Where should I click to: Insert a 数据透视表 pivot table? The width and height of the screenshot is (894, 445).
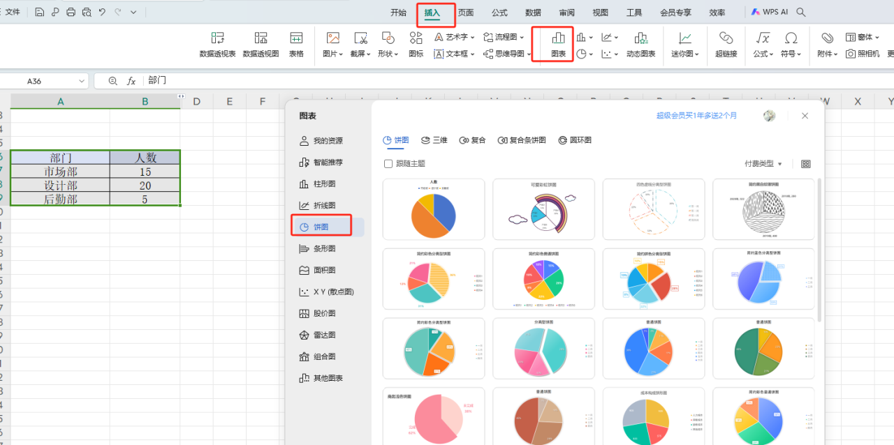pyautogui.click(x=217, y=45)
